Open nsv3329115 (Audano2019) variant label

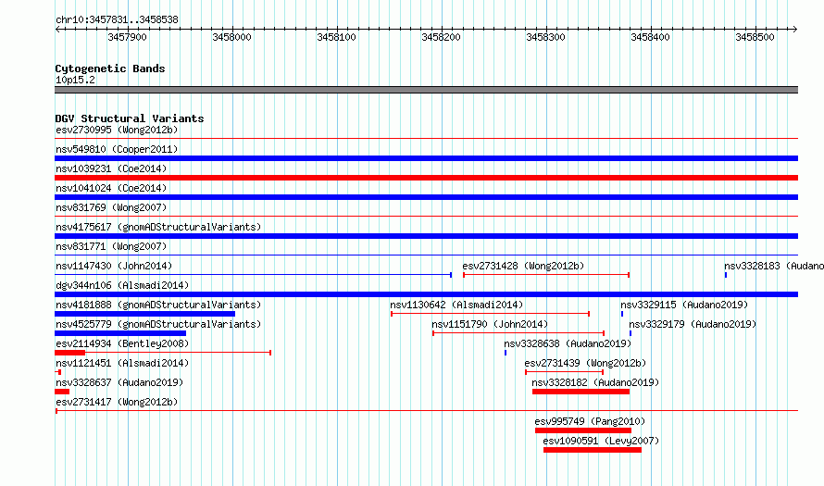(684, 305)
